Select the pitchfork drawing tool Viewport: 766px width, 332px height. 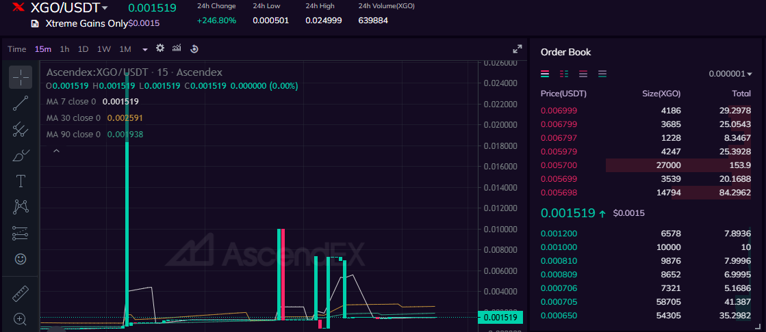tap(21, 129)
